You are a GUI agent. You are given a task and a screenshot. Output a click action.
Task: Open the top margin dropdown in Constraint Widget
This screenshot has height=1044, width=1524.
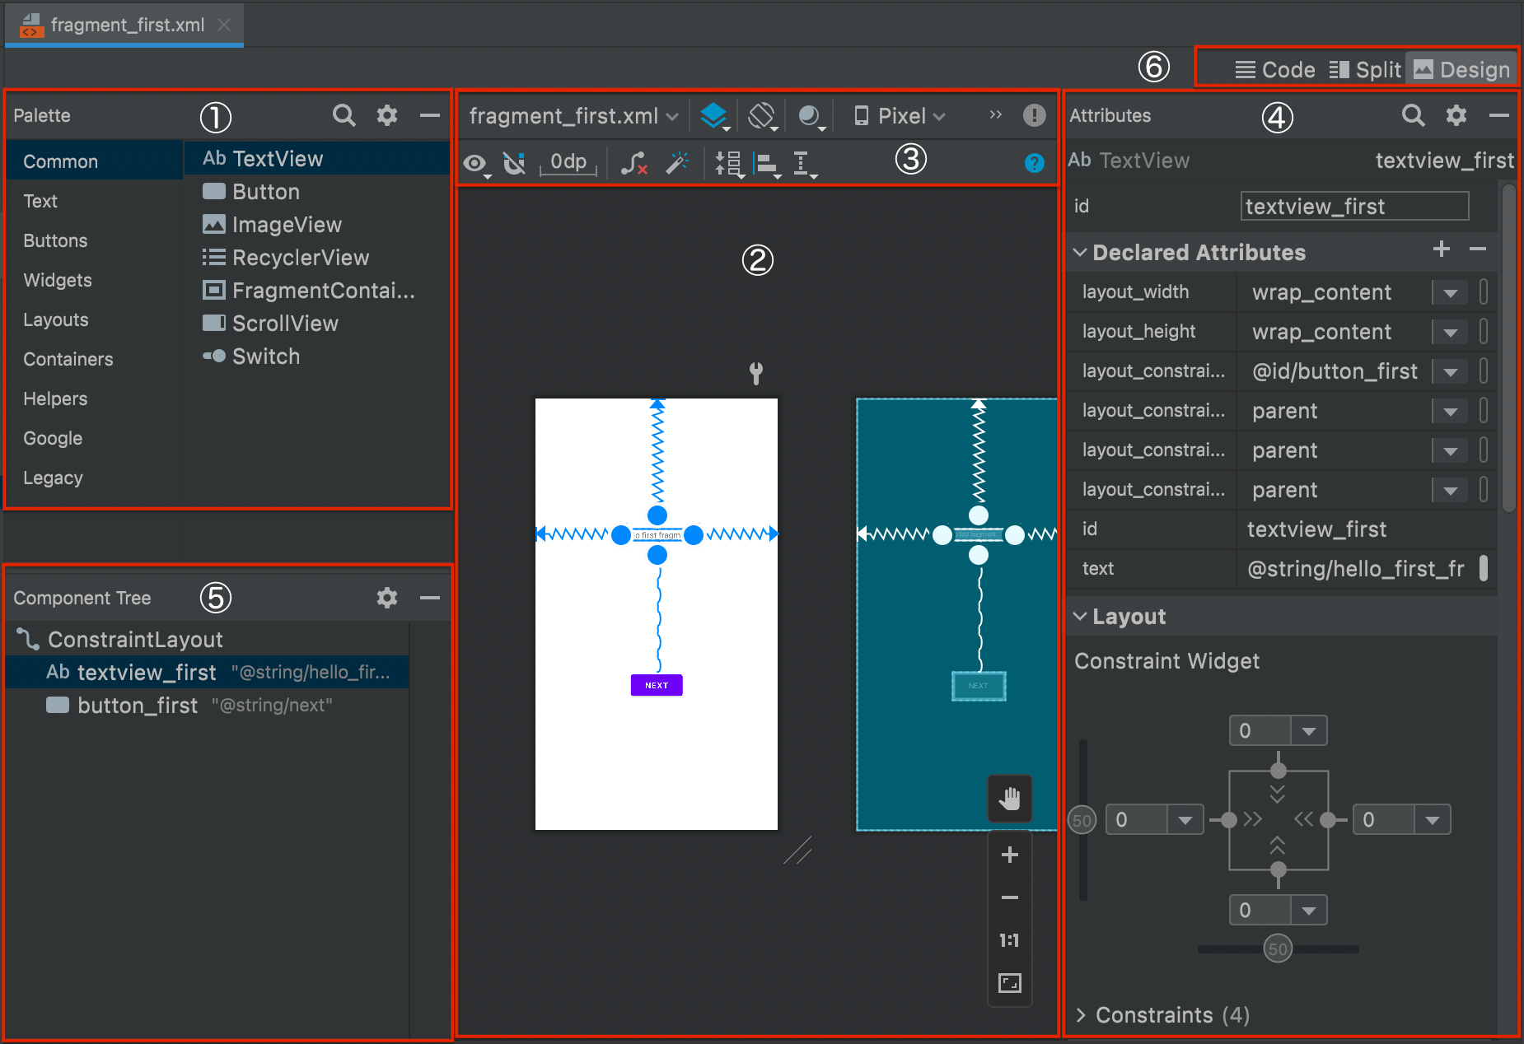[1308, 730]
